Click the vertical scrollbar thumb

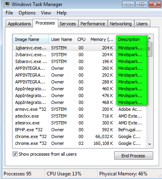point(150,49)
